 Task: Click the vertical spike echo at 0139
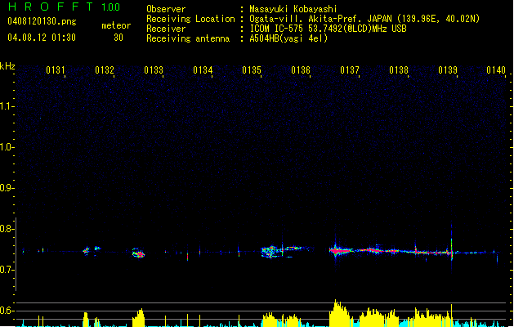coord(452,248)
